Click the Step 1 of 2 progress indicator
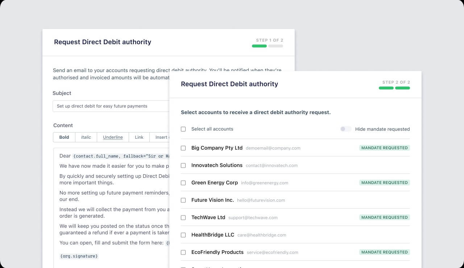This screenshot has width=464, height=268. [267, 46]
